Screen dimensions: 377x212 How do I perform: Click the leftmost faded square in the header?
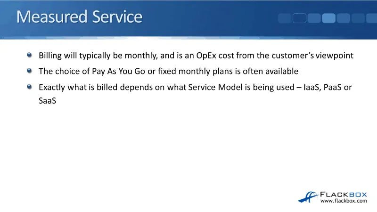coord(285,18)
